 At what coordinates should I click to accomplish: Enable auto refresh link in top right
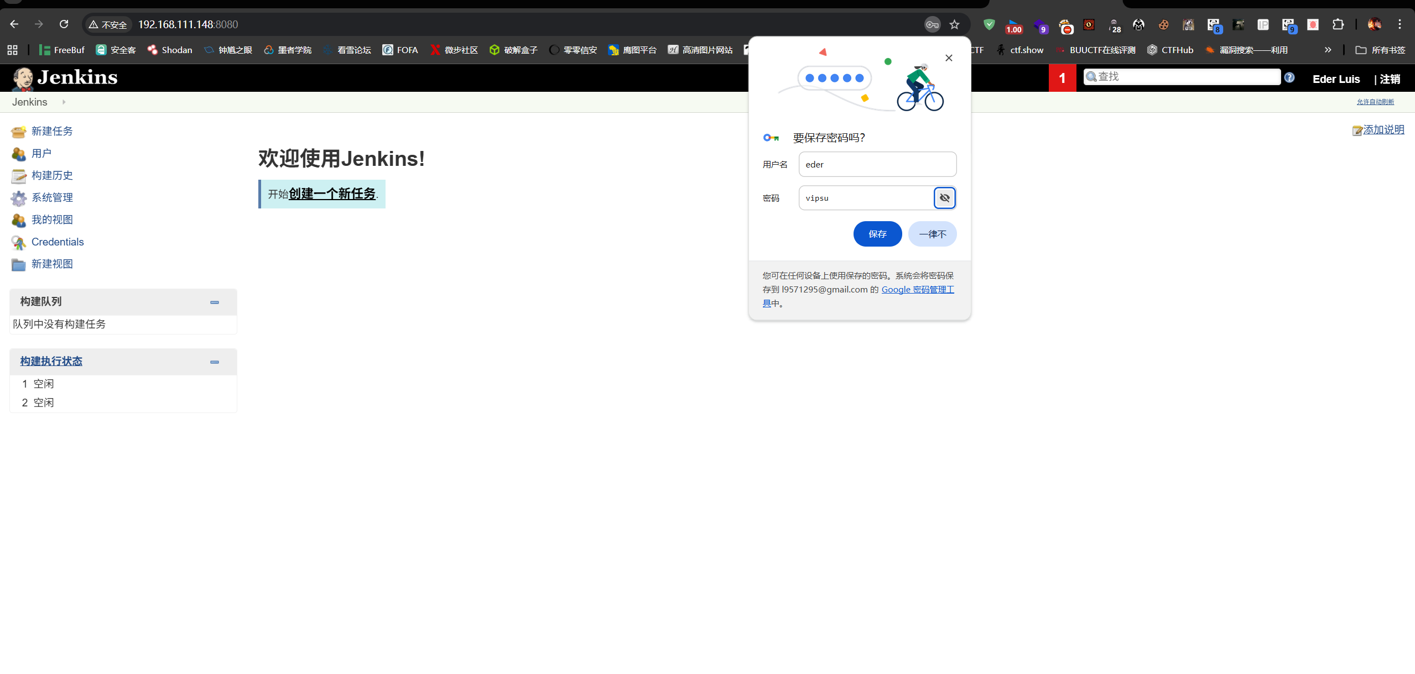tap(1375, 102)
